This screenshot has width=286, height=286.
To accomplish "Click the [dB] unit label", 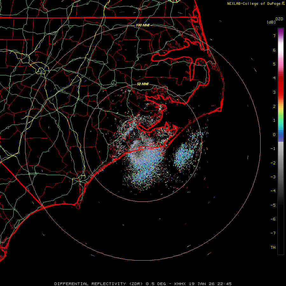I will 271,22.
